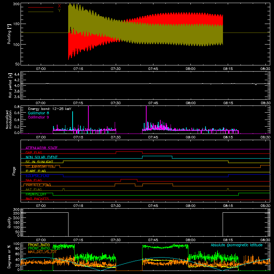Screen dimensions: 274x274
Task: Click the red 'X' legend label
Action: point(59,6)
